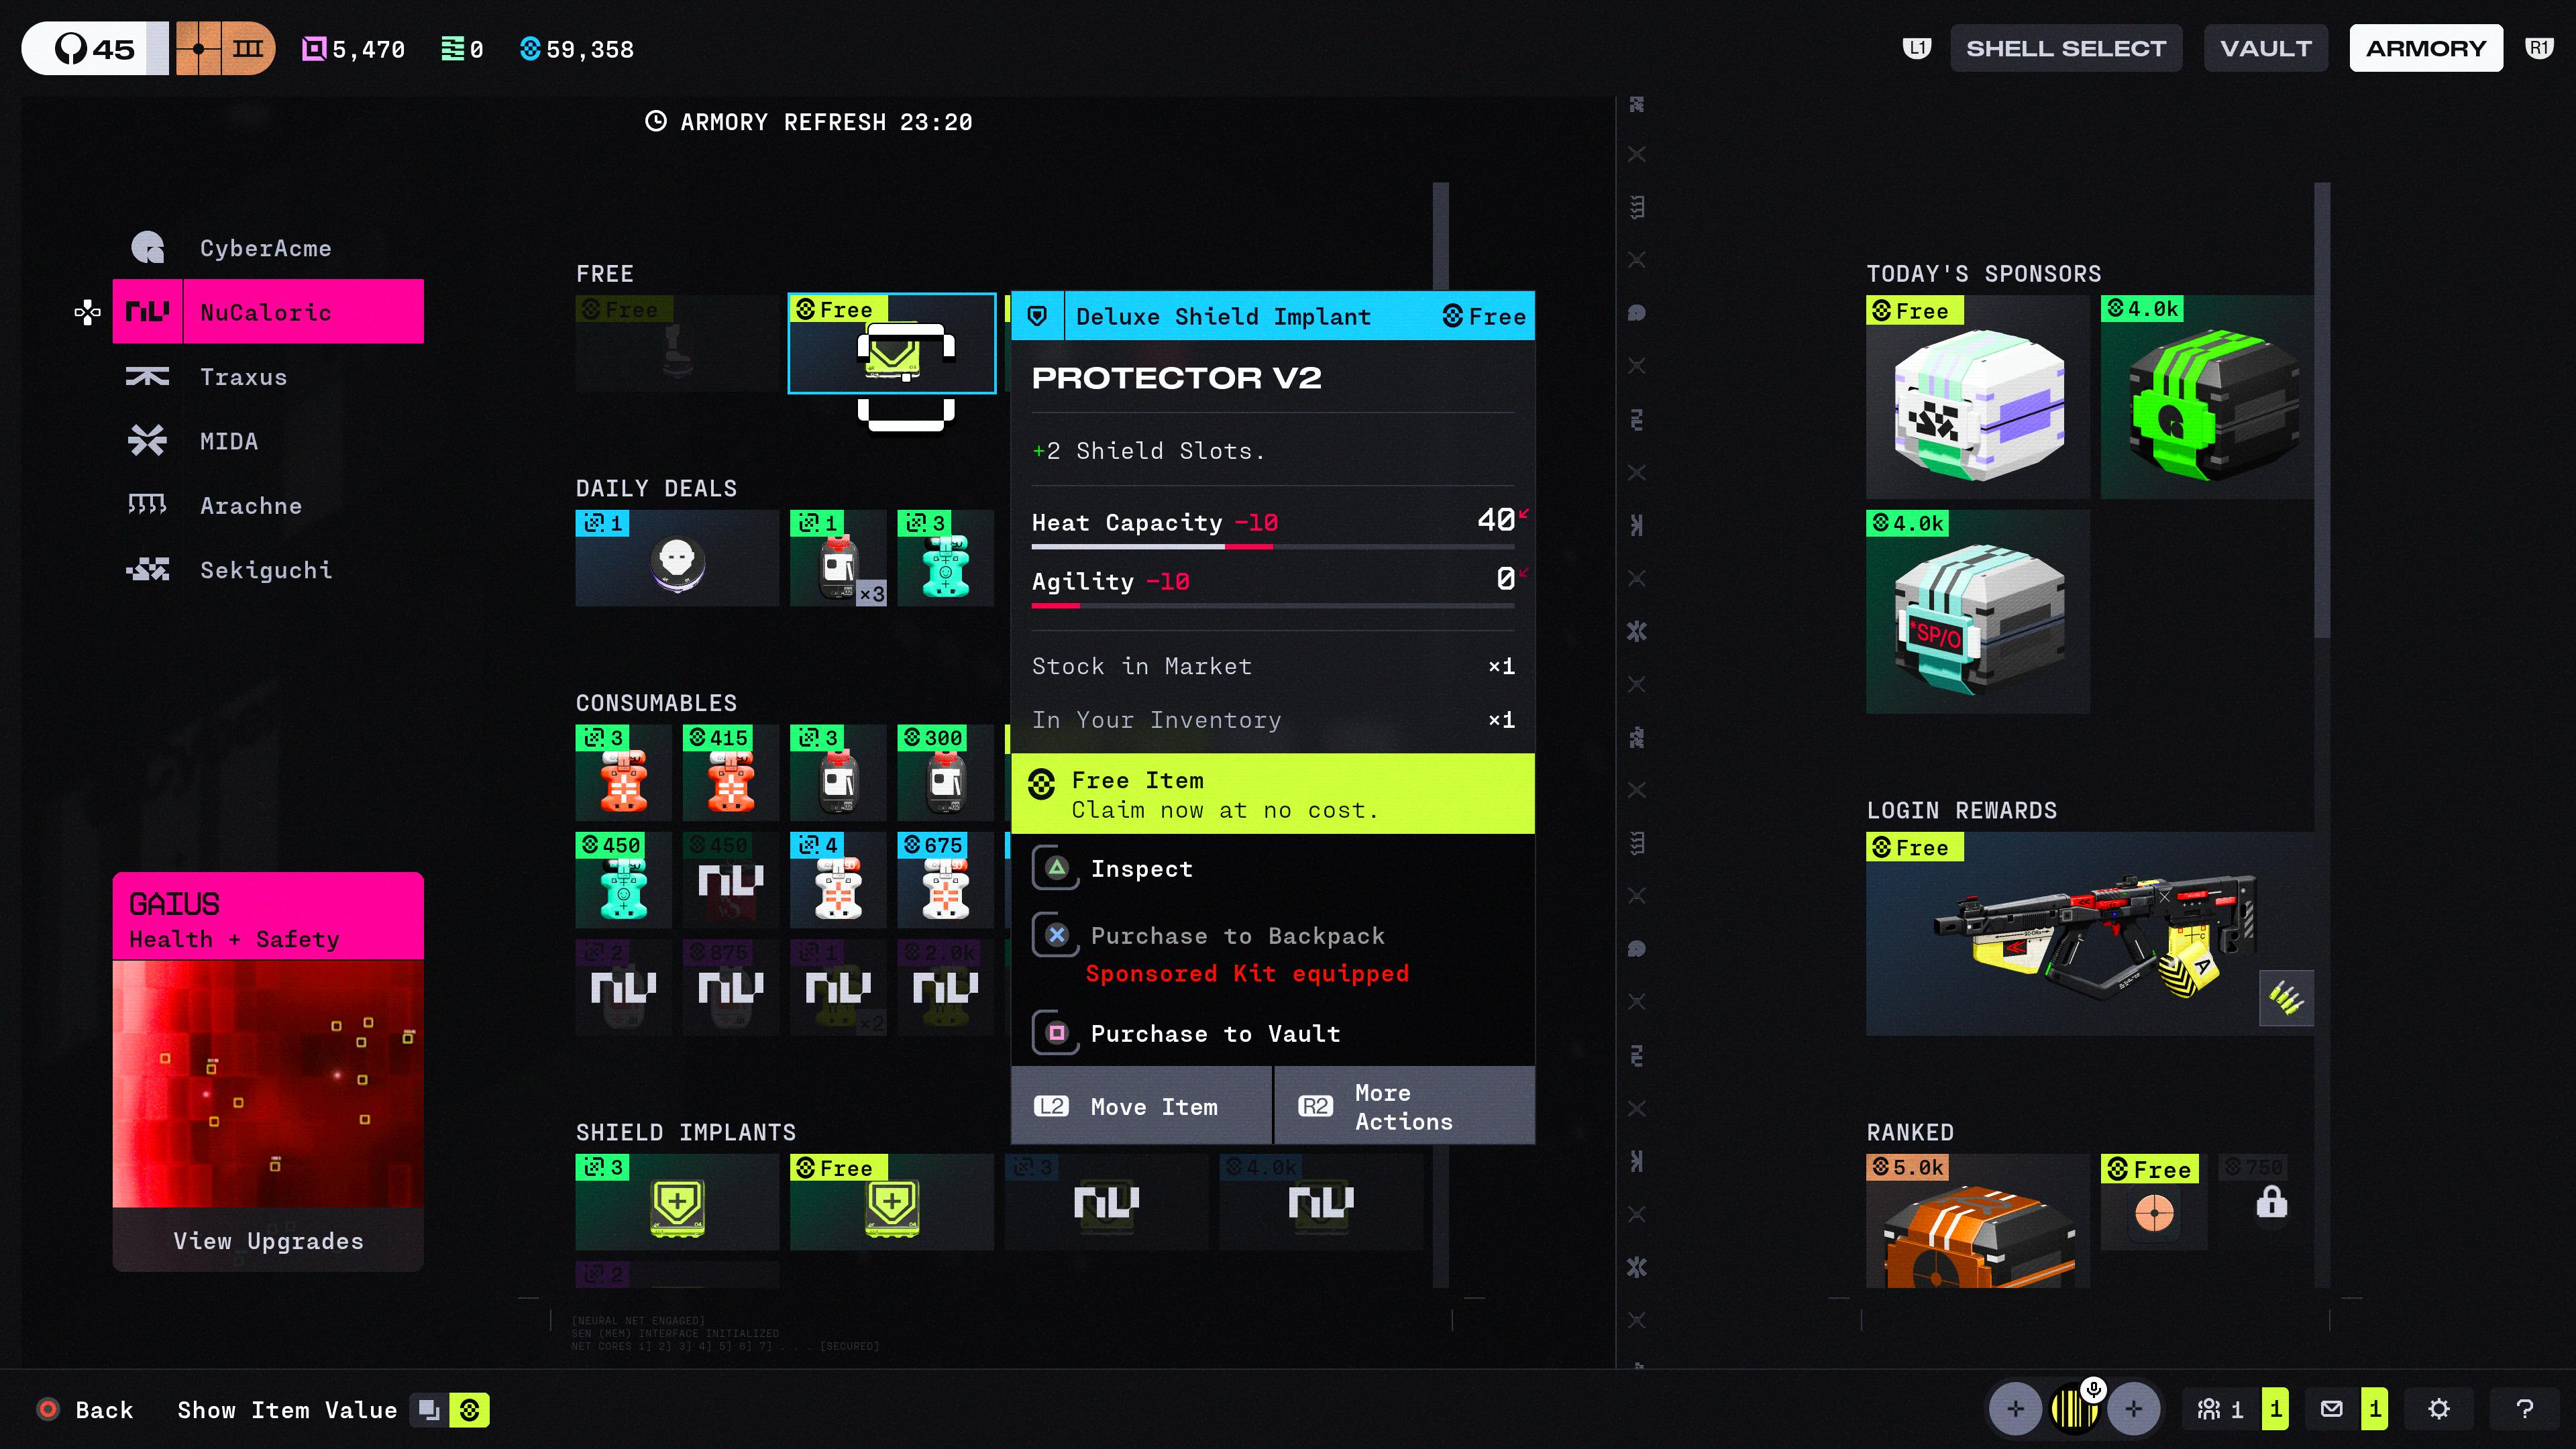The image size is (2576, 1449).
Task: Open the settings gear icon
Action: click(2438, 1409)
